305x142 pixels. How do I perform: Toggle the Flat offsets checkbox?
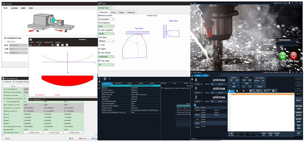[x=100, y=52]
